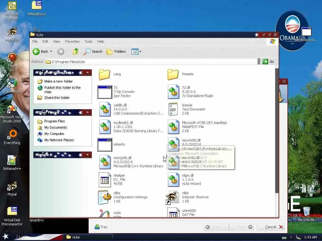Open the Back history dropdown arrow
The height and width of the screenshot is (241, 322).
pyautogui.click(x=51, y=51)
